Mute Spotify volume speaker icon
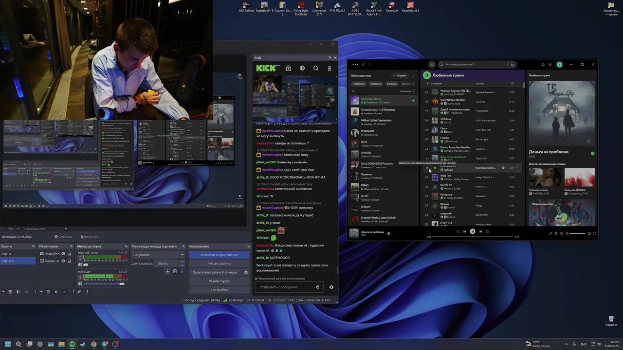Screen dimensions: 623x350 tap(567, 233)
